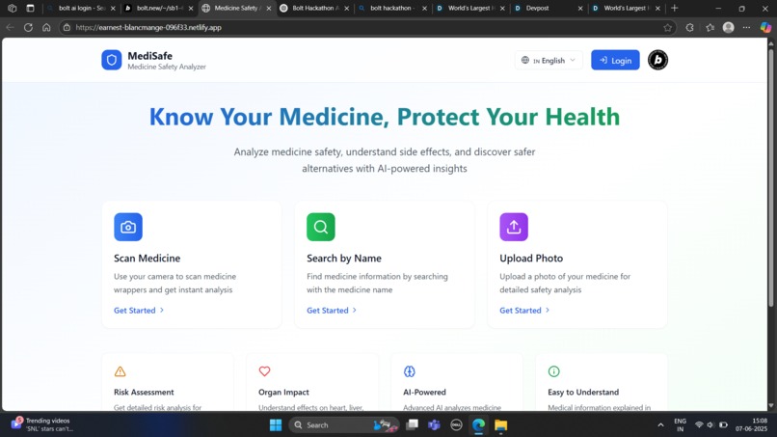Image resolution: width=777 pixels, height=437 pixels.
Task: Click Scan Medicine card title
Action: click(x=147, y=258)
